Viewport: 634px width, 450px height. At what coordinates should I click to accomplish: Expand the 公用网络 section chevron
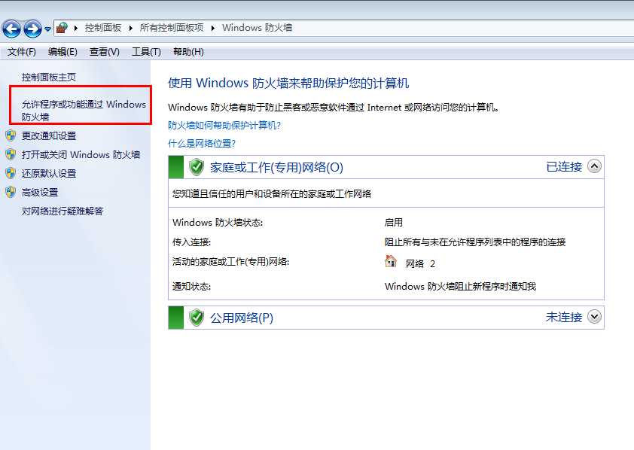[x=594, y=317]
